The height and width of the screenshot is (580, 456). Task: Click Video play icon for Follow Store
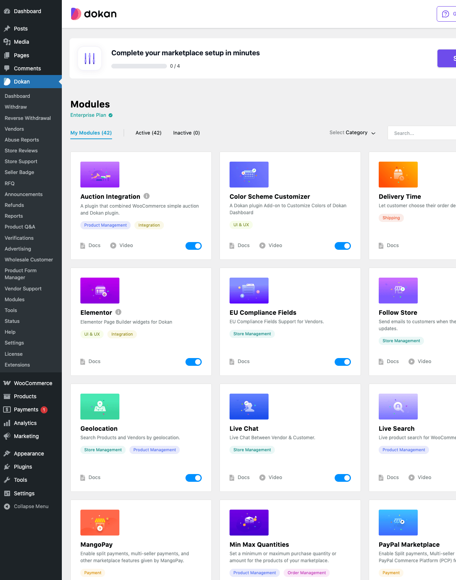click(412, 362)
